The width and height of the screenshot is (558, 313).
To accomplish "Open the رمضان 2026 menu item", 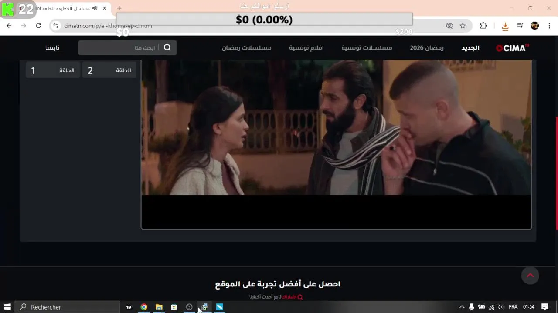I will pos(427,48).
